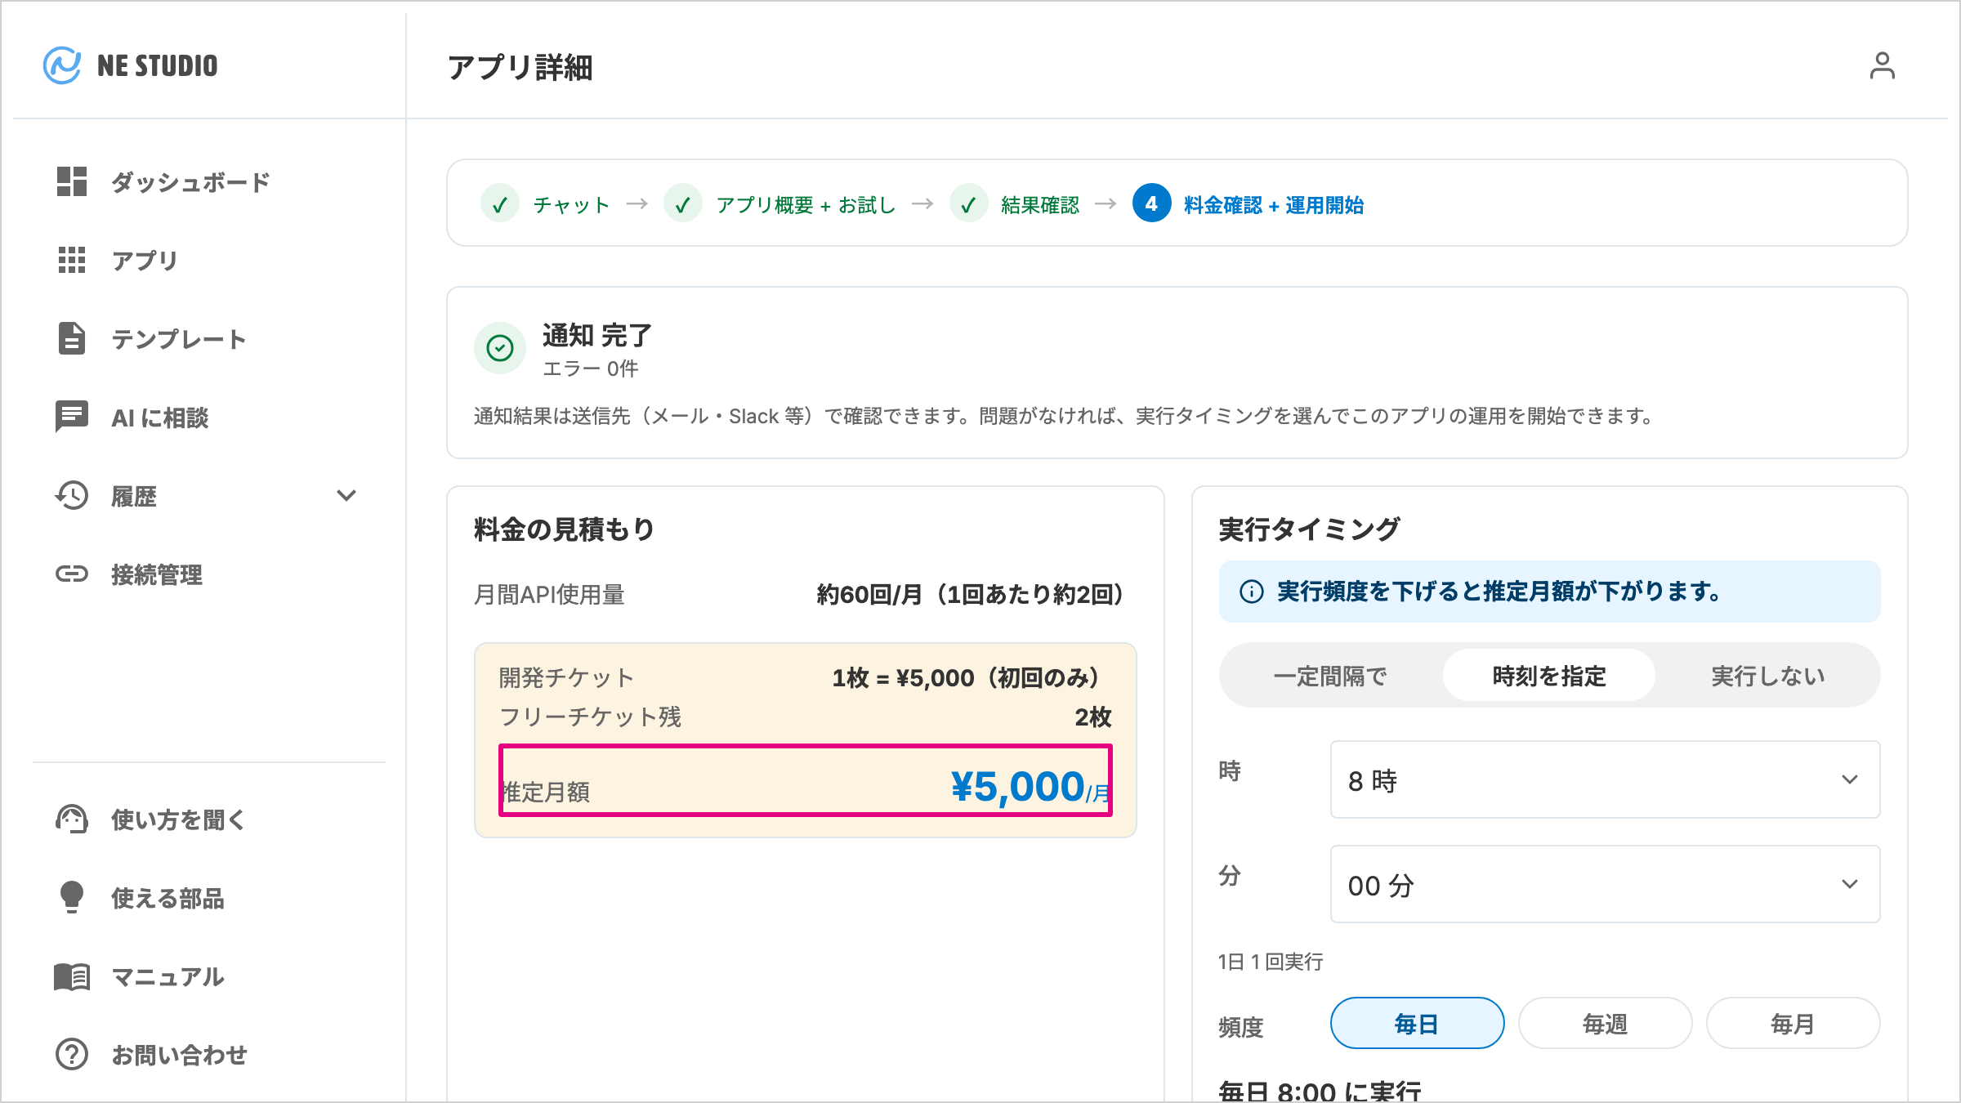Screen dimensions: 1961x1103
Task: Click the 約60回/月 API usage value
Action: [970, 594]
